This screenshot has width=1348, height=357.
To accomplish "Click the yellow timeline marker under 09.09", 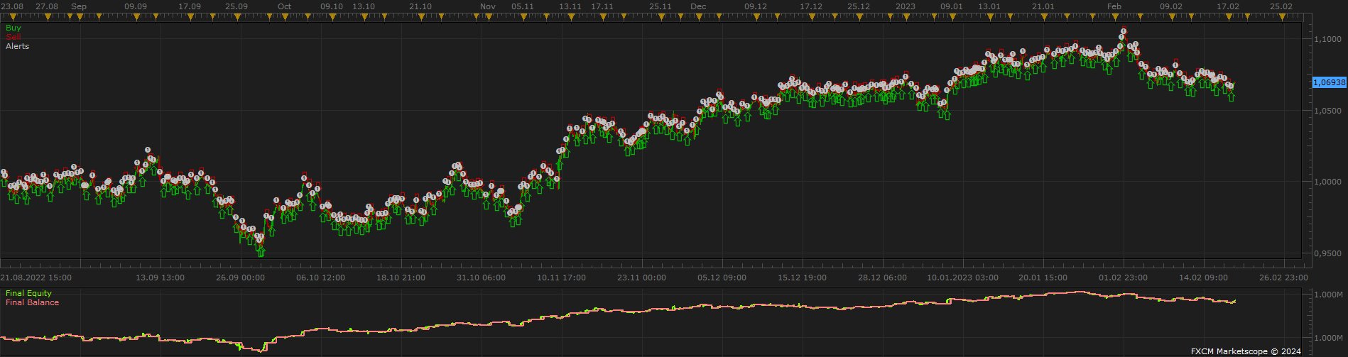I will pos(136,16).
